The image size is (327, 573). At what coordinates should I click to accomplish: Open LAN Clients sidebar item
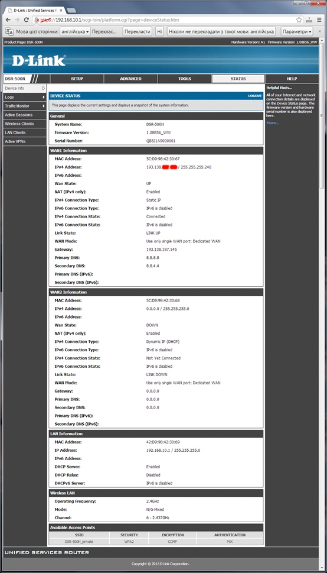[x=25, y=132]
